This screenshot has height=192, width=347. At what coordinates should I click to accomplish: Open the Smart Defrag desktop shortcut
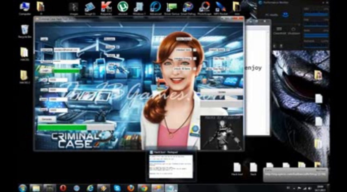[x=188, y=8]
